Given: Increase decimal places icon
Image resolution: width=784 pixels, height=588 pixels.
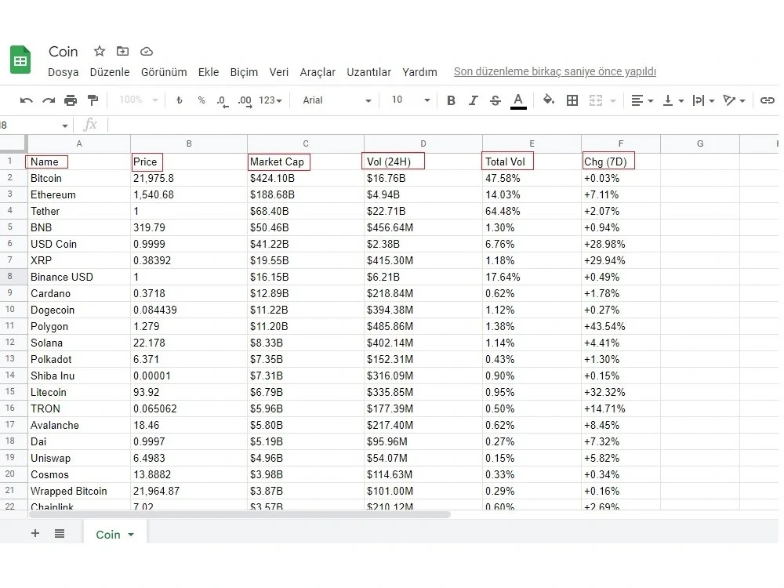Looking at the screenshot, I should (x=245, y=101).
